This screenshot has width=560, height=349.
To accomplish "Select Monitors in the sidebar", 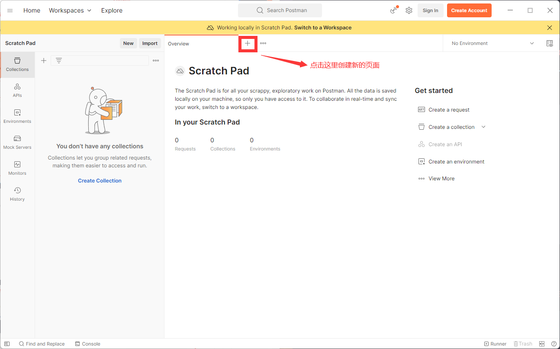I will [x=17, y=168].
